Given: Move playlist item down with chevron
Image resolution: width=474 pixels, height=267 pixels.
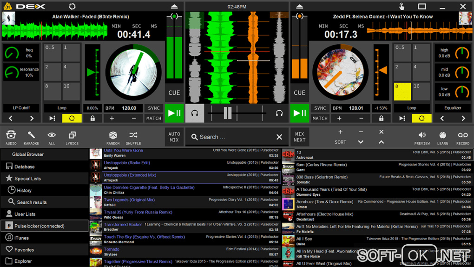Looking at the screenshot, I should coord(361,142).
